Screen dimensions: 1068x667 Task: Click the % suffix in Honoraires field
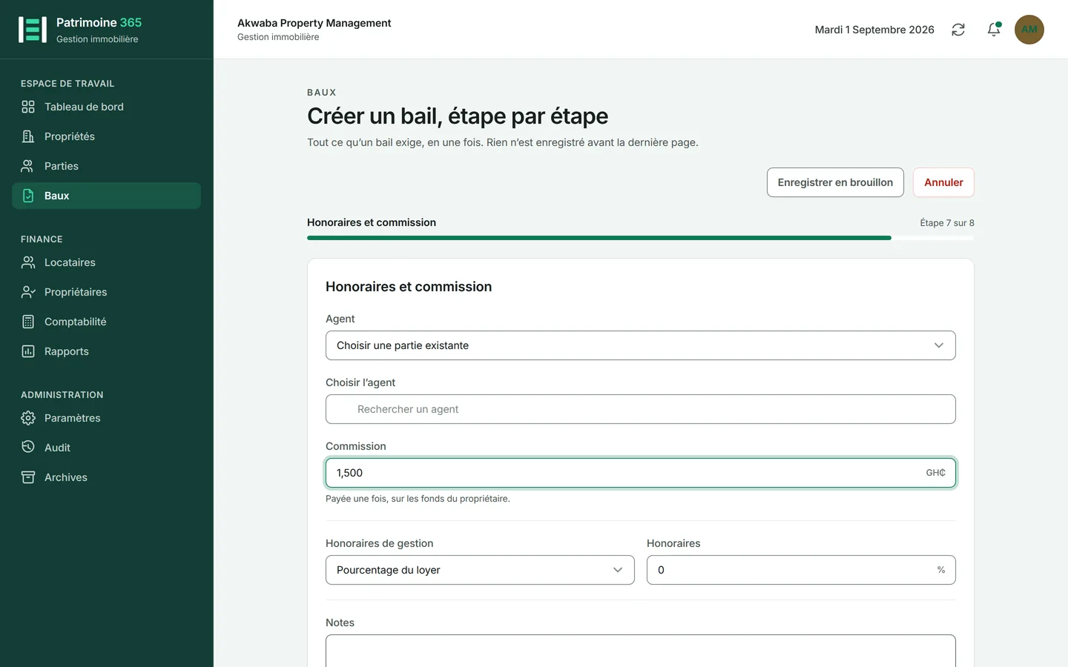941,570
